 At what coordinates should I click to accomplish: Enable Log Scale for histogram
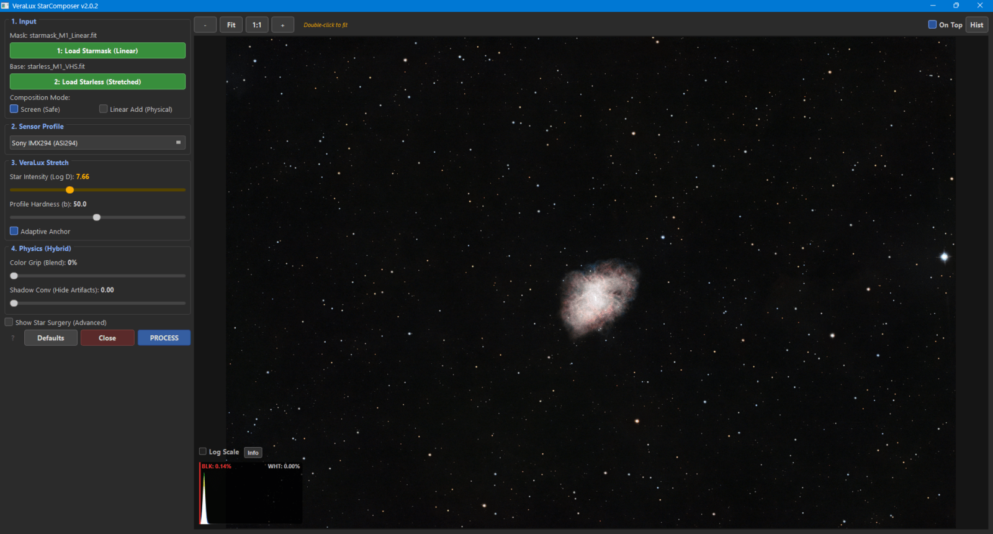pos(203,451)
